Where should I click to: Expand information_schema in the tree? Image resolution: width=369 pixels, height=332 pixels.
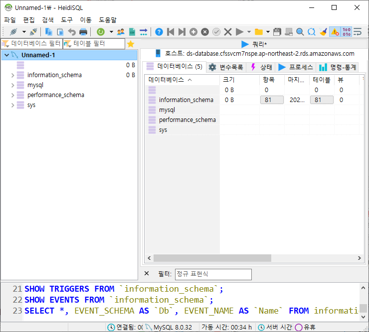point(12,75)
